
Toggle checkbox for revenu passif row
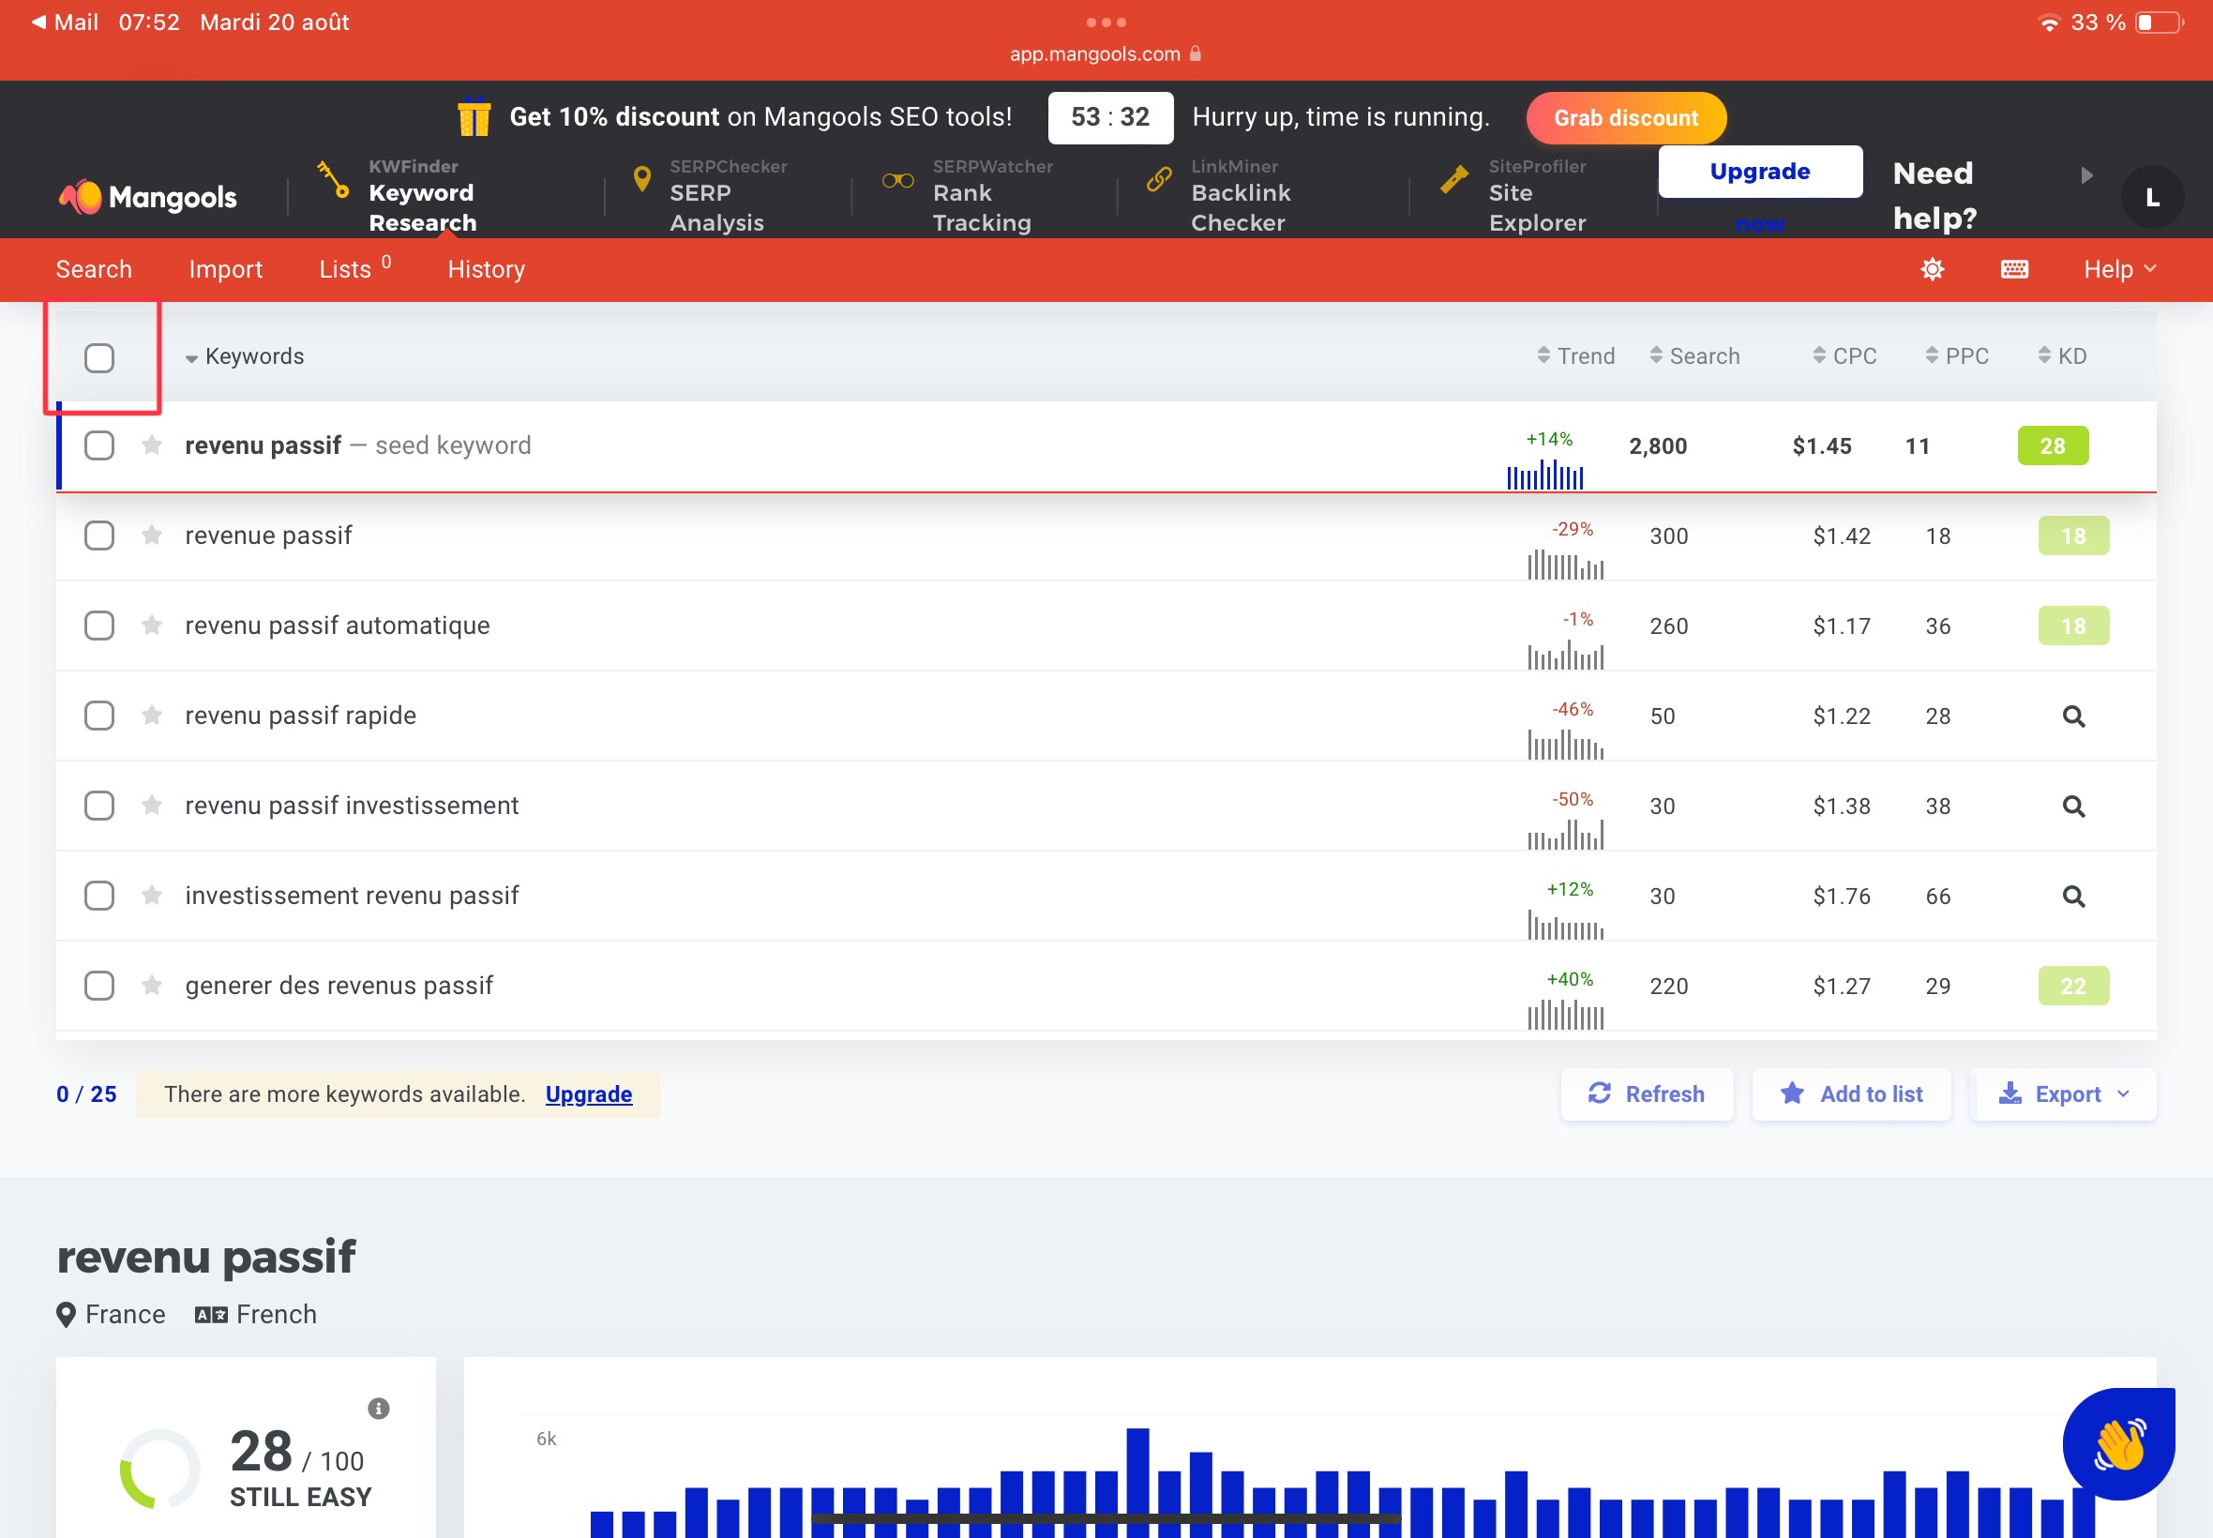tap(99, 445)
